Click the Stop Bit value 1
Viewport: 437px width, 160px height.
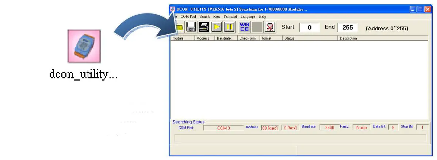[x=422, y=128]
